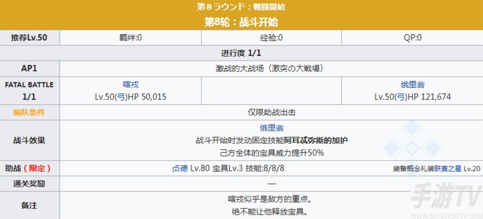Click the QP:0 cell
Viewport: 483px width, 219px height.
[412, 38]
